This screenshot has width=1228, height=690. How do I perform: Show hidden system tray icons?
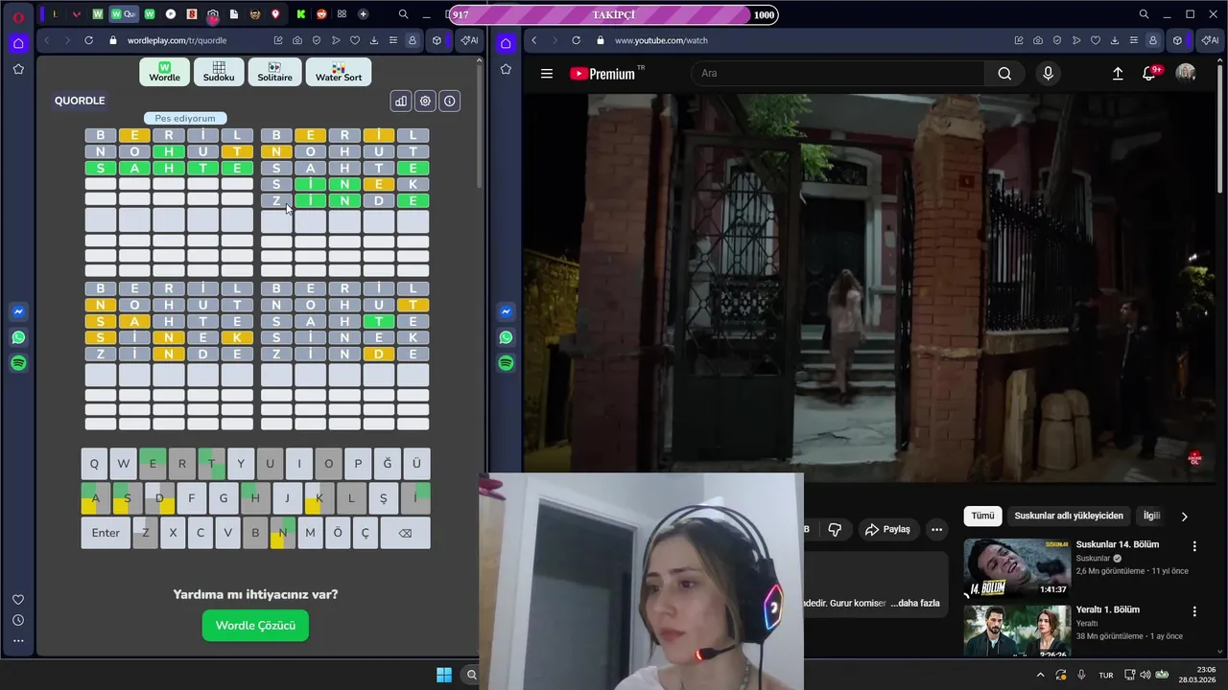(x=1040, y=675)
